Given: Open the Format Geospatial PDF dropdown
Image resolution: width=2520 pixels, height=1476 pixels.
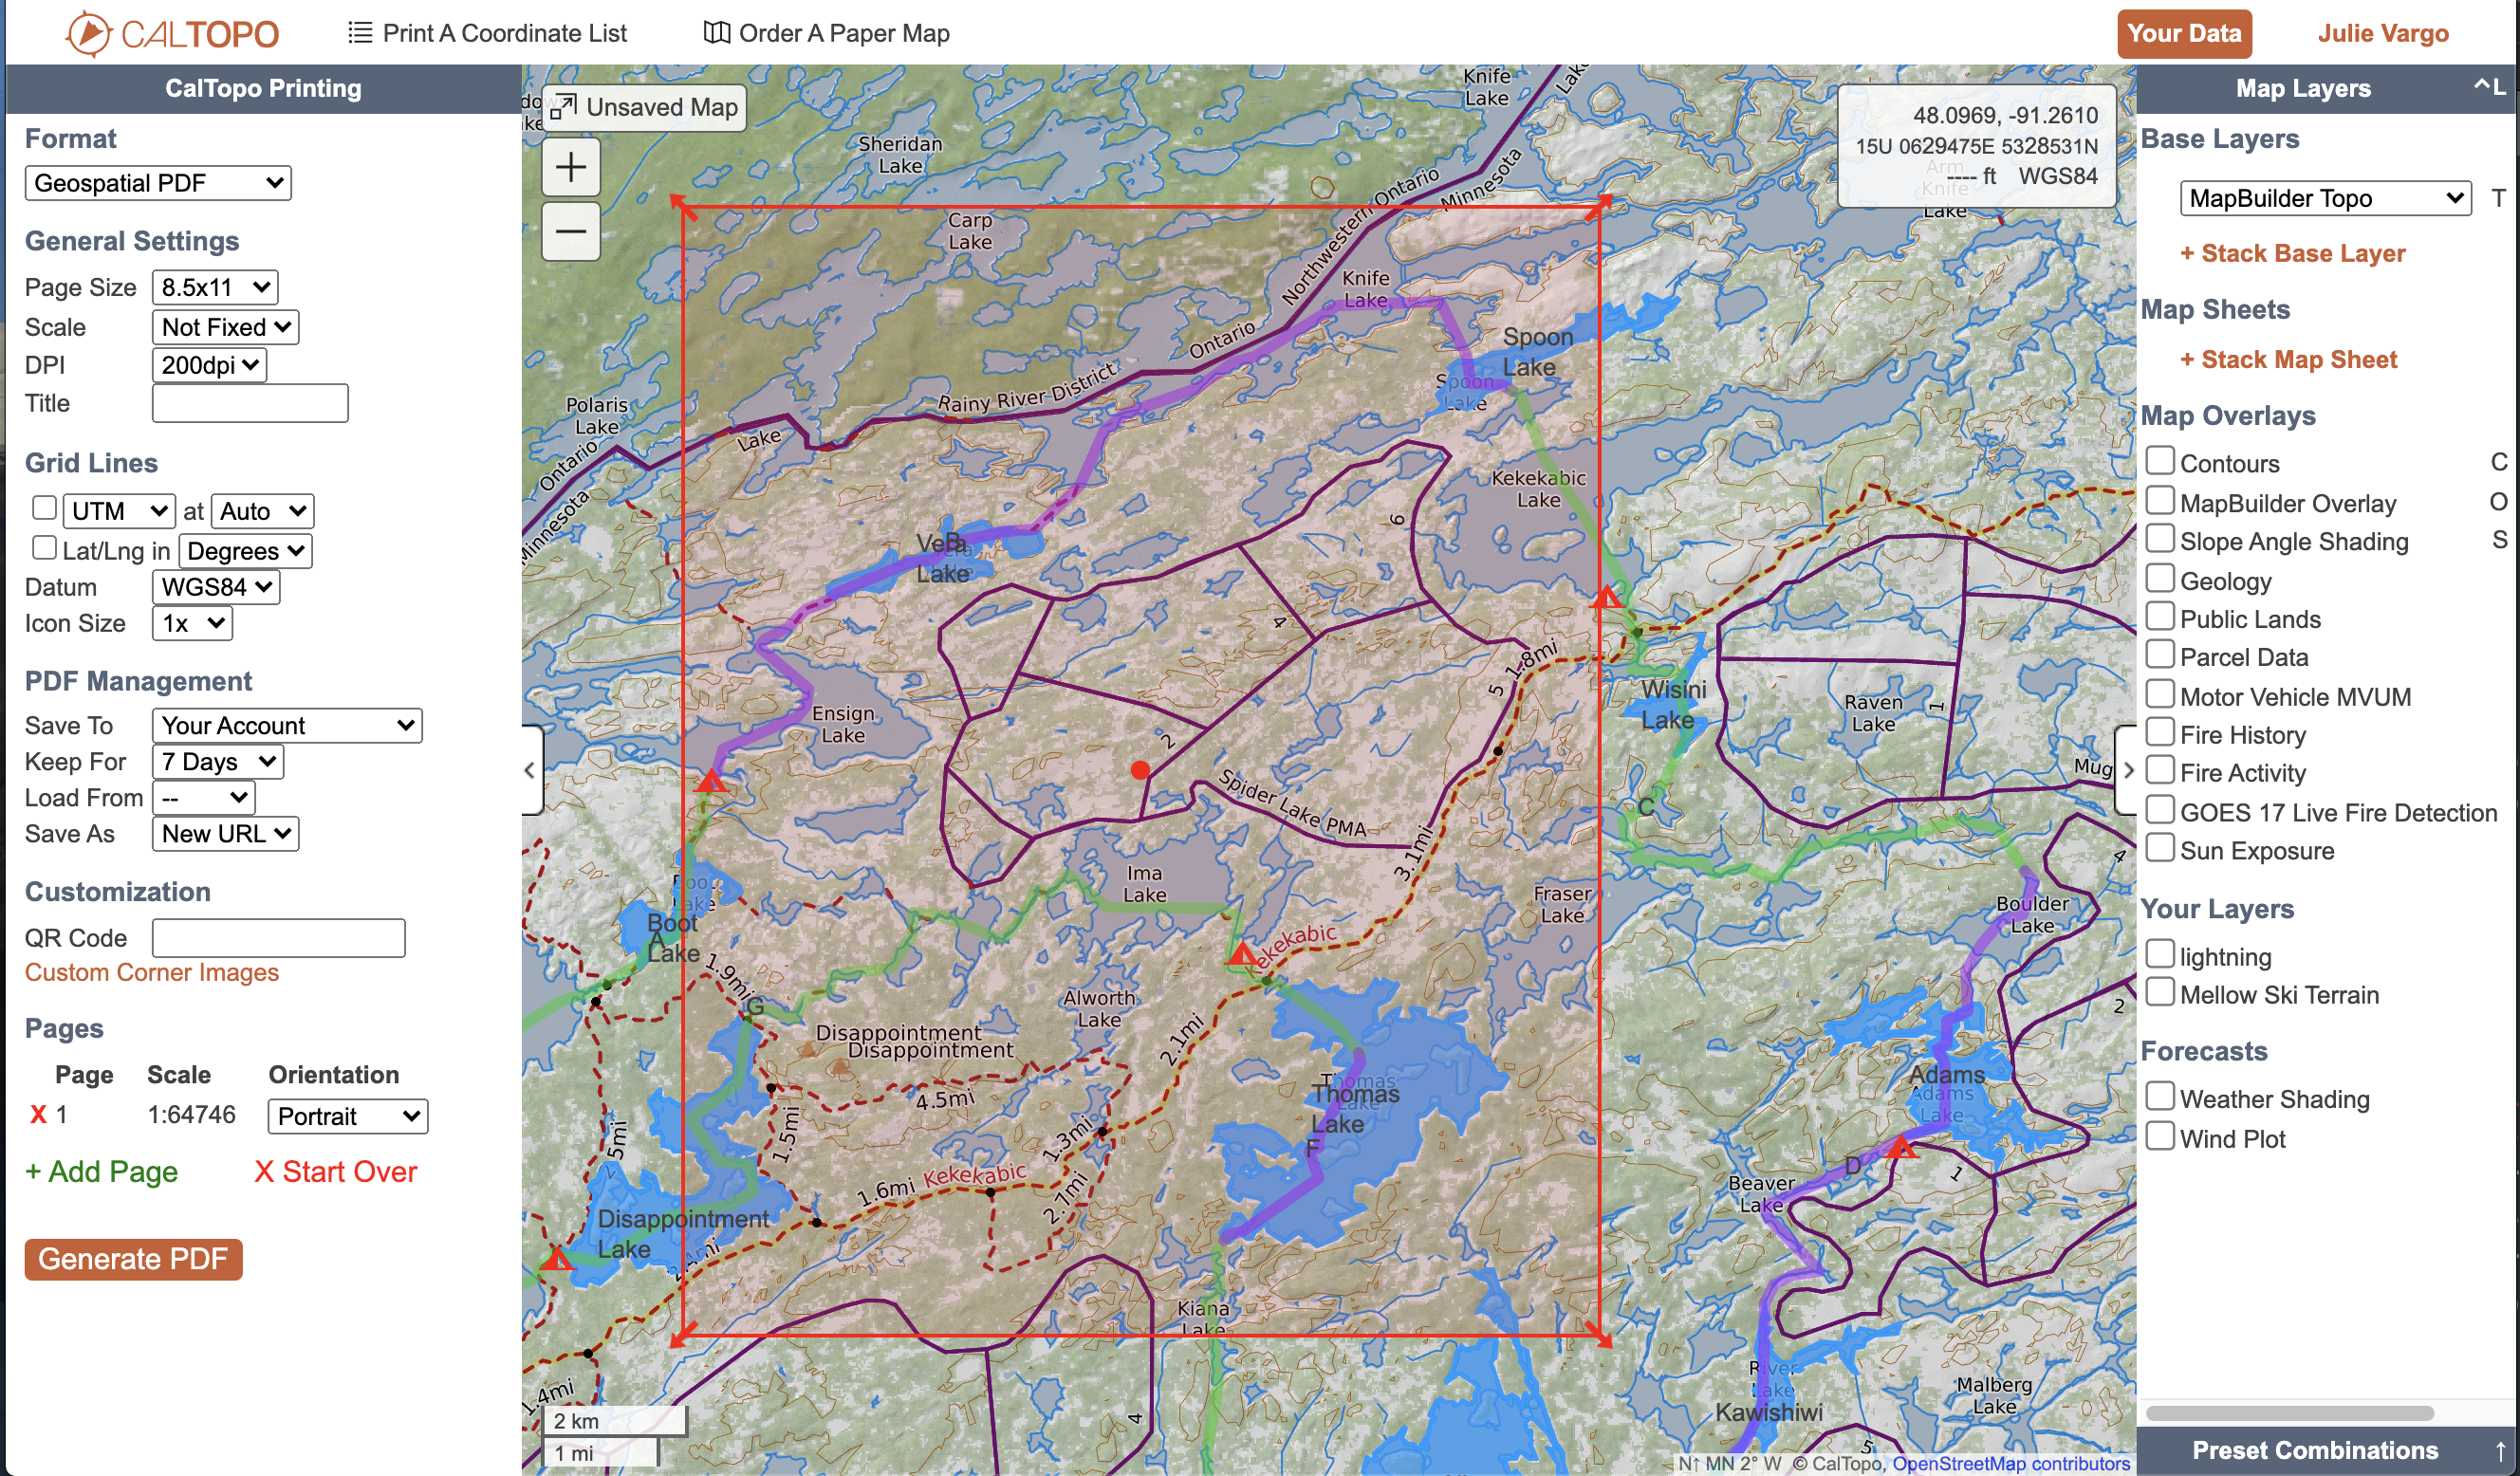Looking at the screenshot, I should point(158,183).
